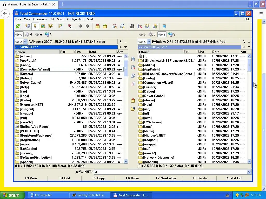Click the Copy icon in middle vertical bar
The width and height of the screenshot is (266, 199).
(133, 75)
